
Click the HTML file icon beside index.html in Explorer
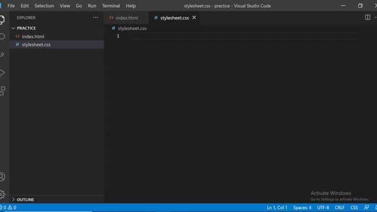click(17, 37)
